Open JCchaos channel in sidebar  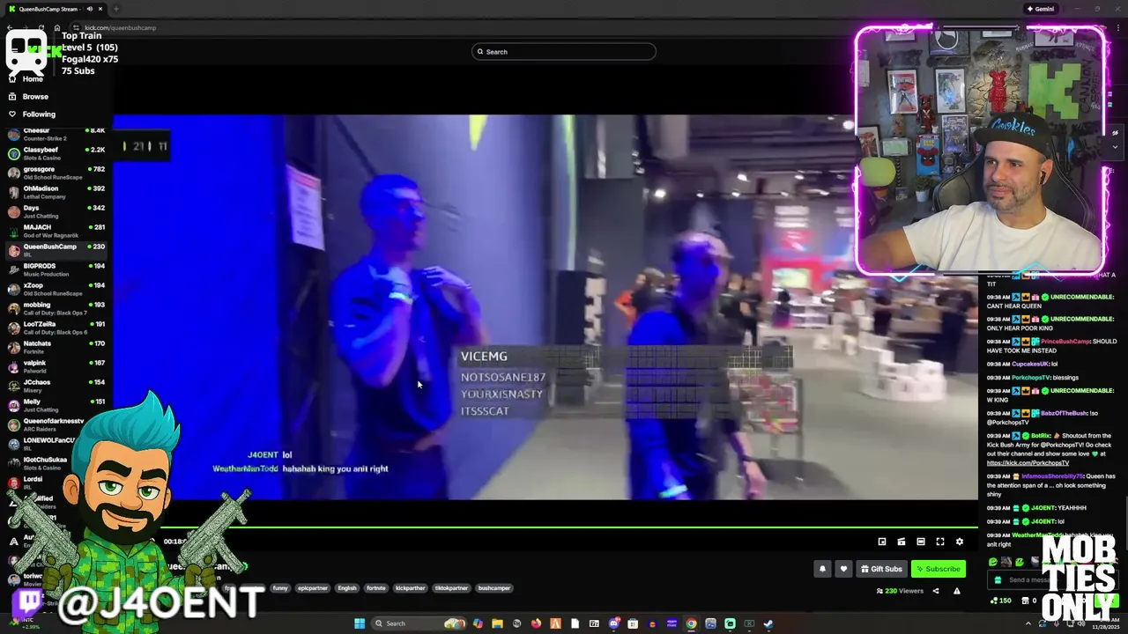tap(56, 386)
